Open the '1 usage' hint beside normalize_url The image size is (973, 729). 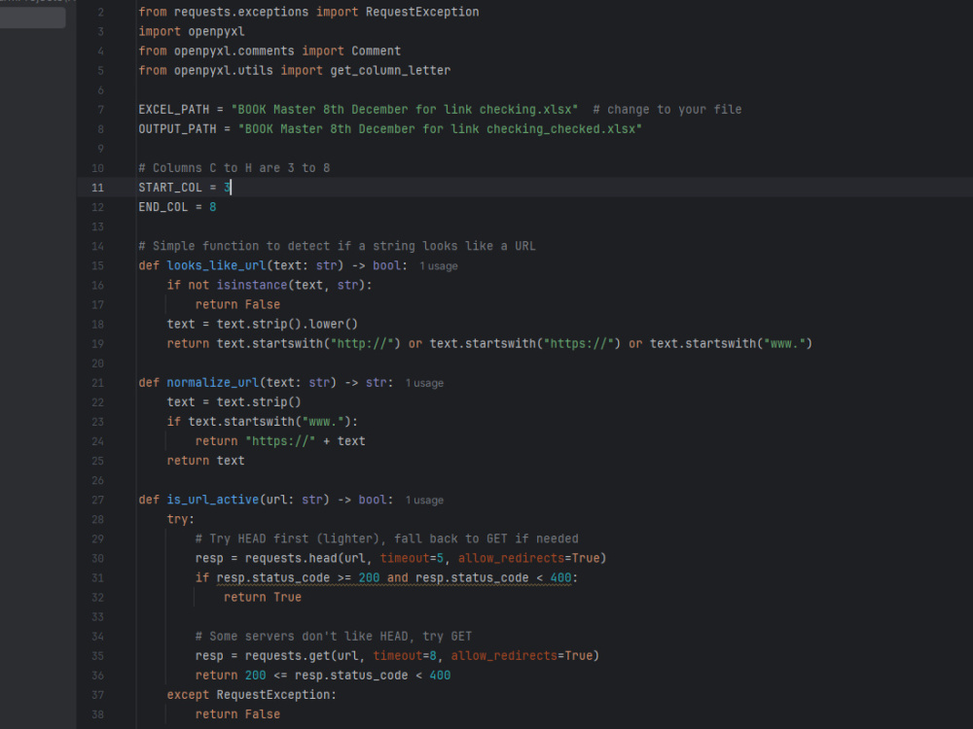pyautogui.click(x=424, y=383)
